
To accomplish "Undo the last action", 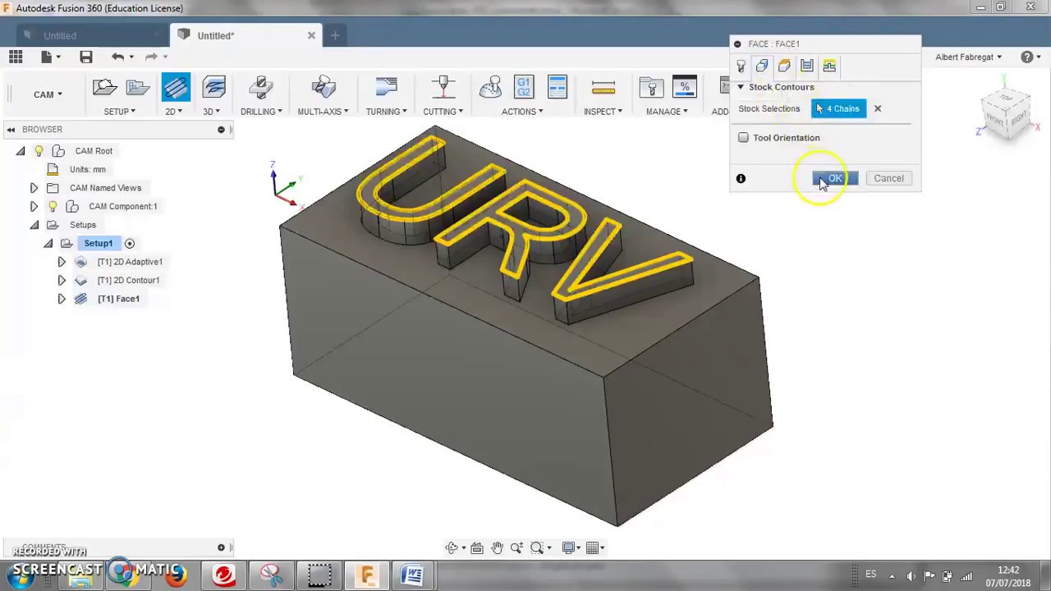I will pyautogui.click(x=118, y=57).
